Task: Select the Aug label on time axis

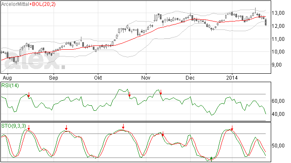Action: (x=8, y=77)
